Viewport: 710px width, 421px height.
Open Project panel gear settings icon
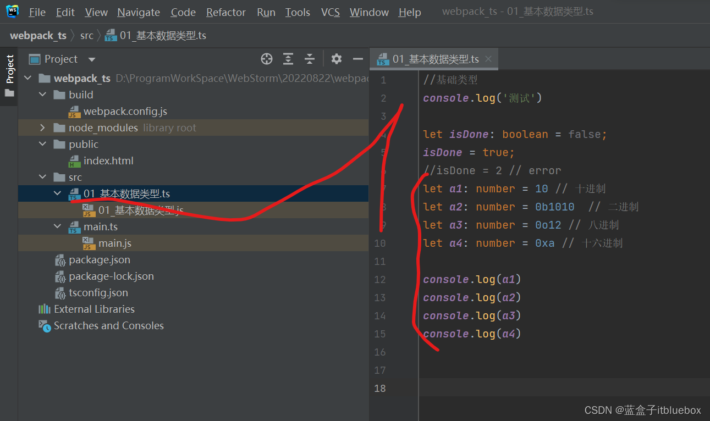tap(337, 59)
